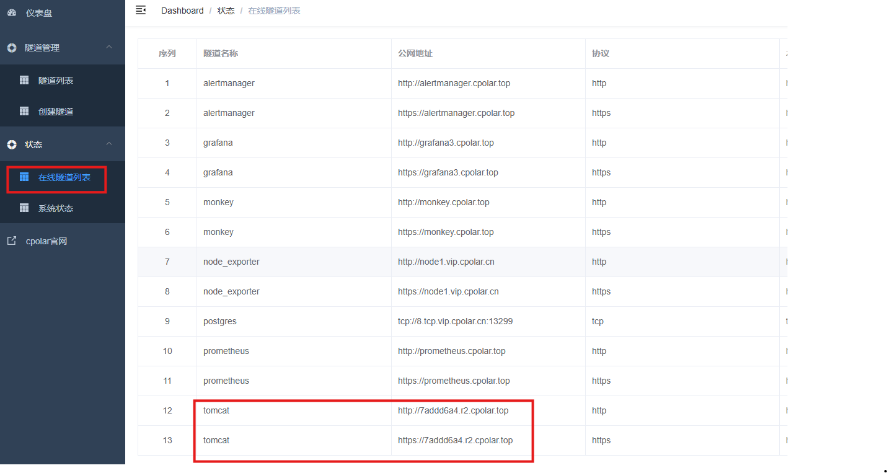This screenshot has height=473, width=887.
Task: Click the 状态 section icon
Action: pyautogui.click(x=12, y=144)
